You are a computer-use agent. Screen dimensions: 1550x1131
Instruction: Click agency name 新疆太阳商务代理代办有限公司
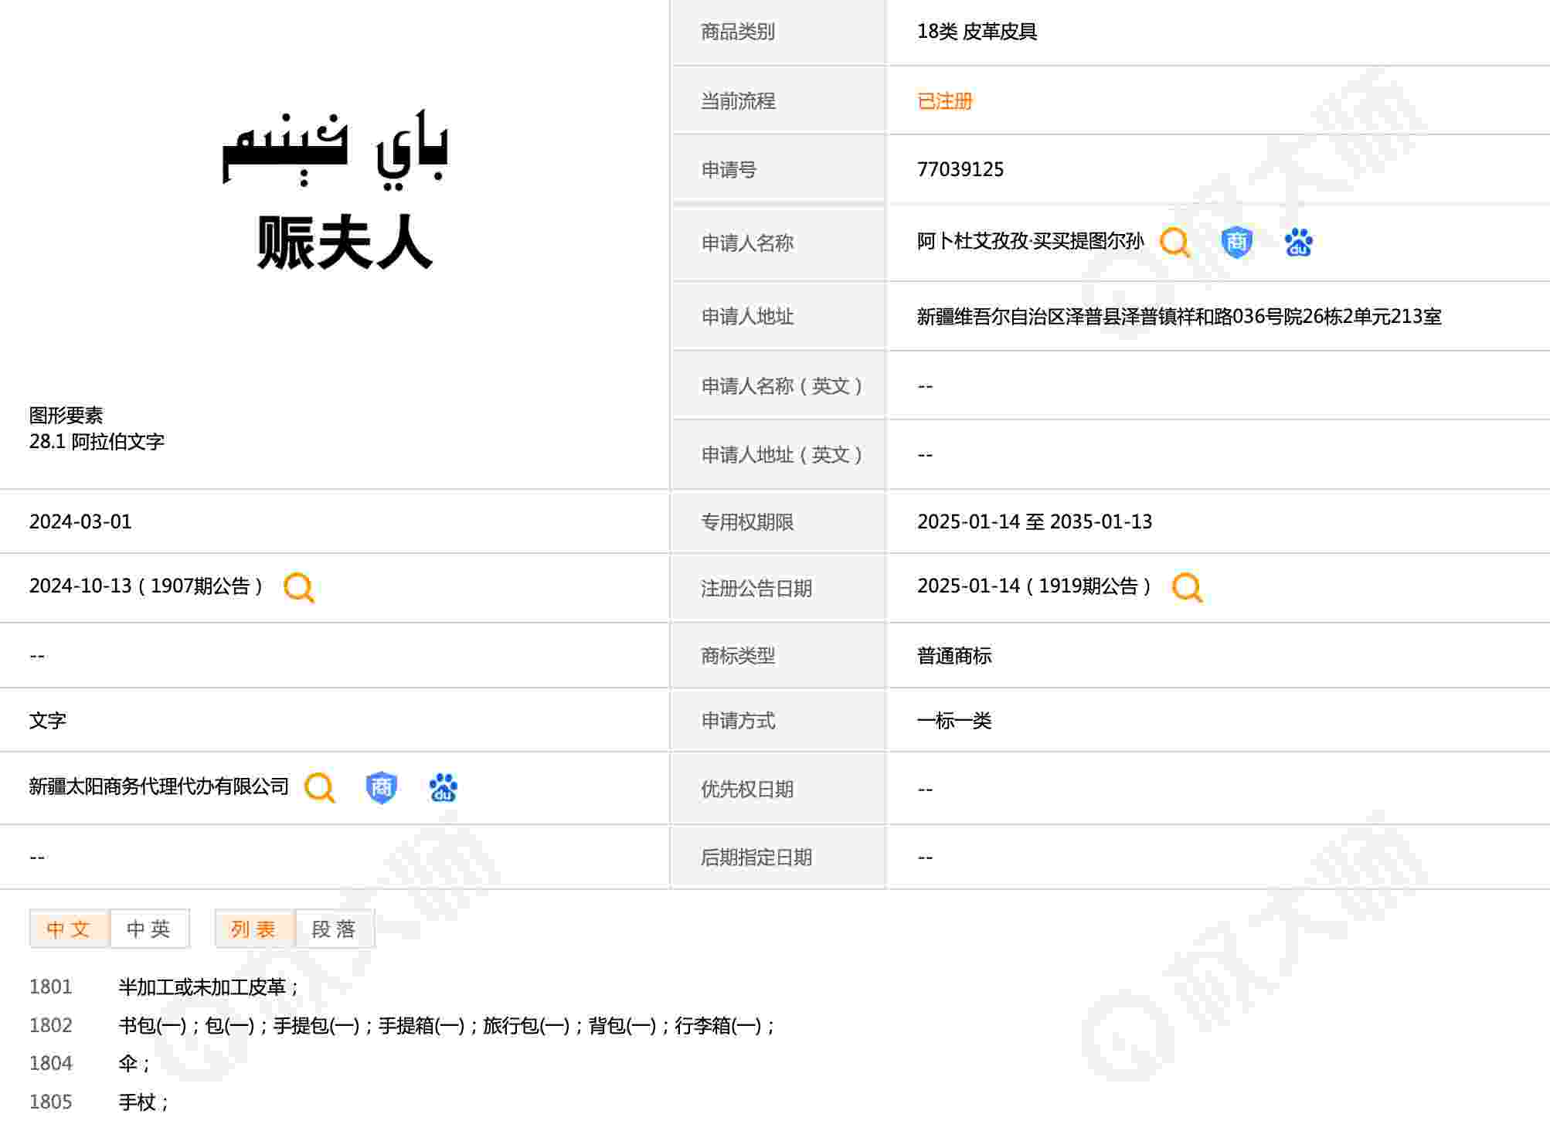(x=158, y=786)
